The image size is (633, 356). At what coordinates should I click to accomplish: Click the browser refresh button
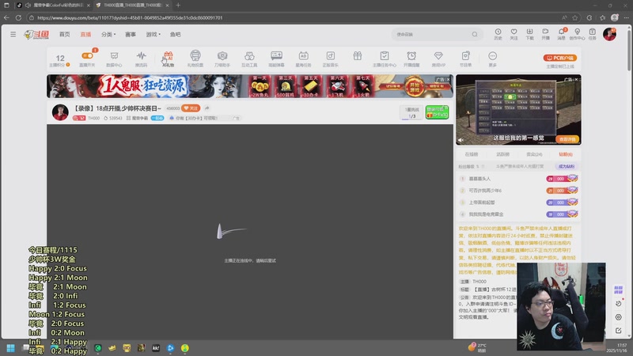point(18,17)
